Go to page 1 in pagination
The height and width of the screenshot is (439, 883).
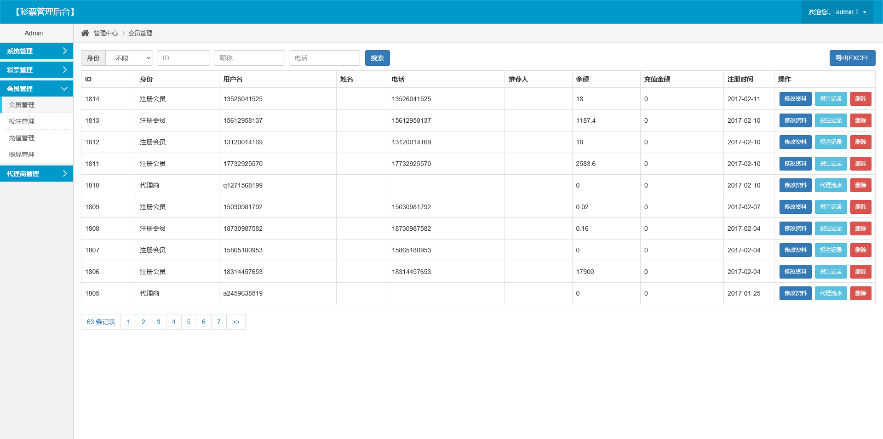[x=128, y=322]
